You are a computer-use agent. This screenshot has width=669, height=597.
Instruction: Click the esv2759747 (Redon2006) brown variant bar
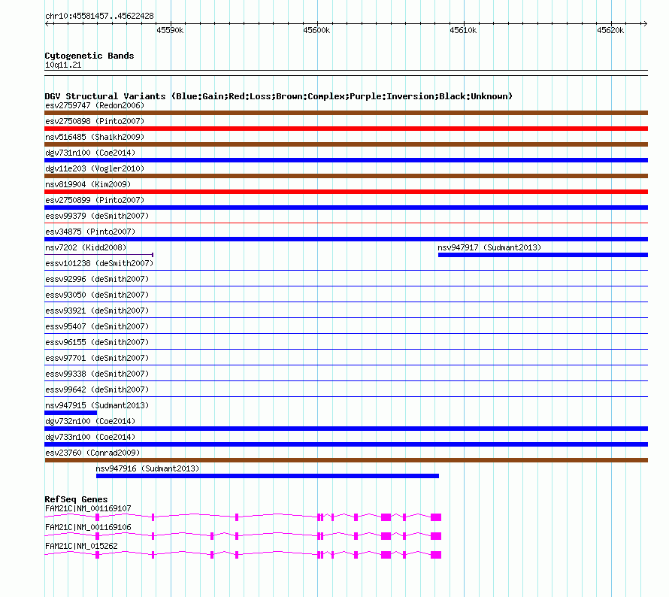click(346, 113)
